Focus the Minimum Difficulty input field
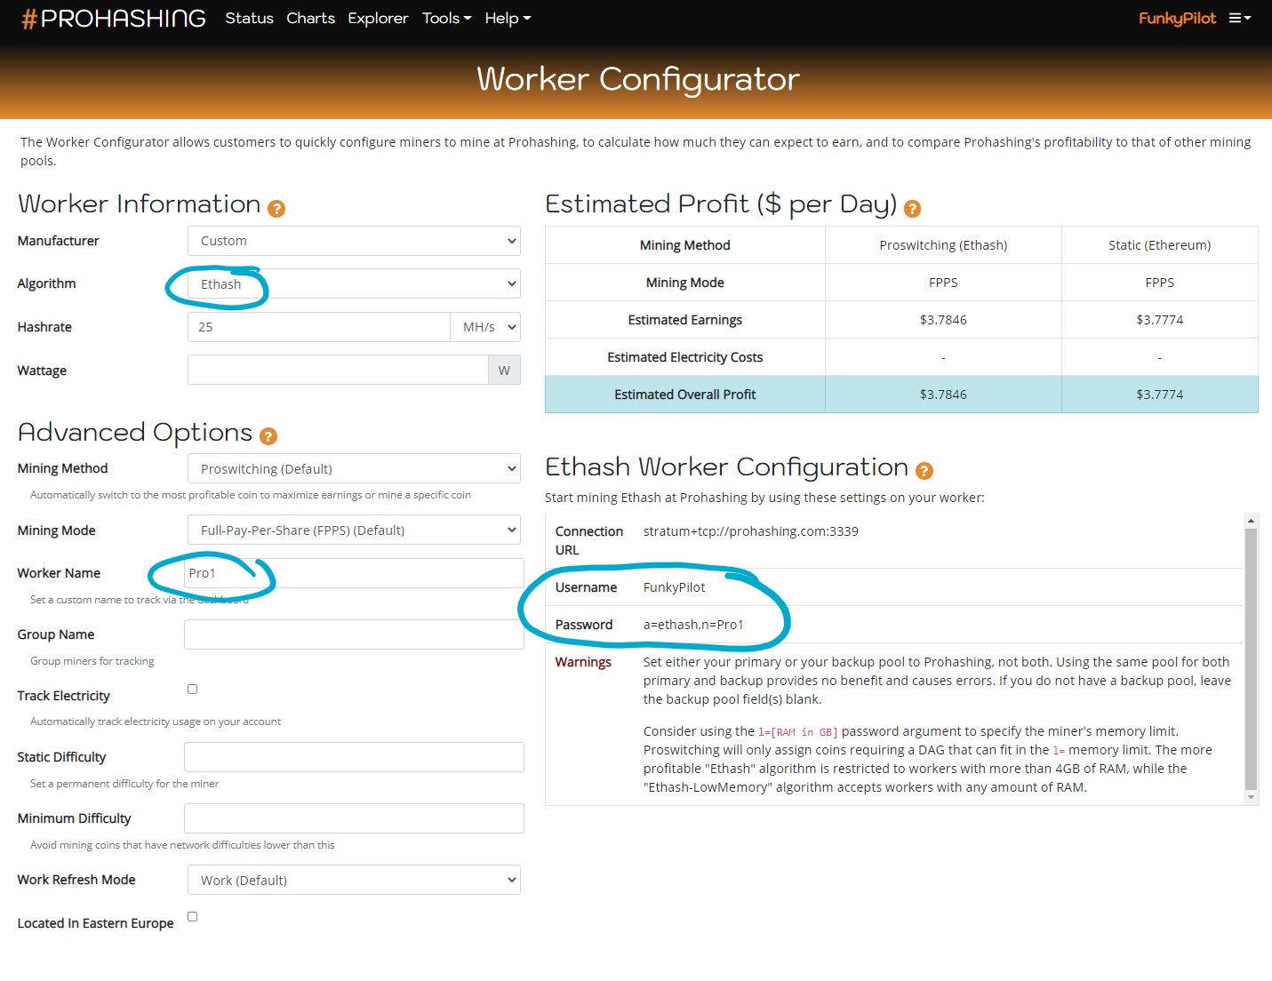This screenshot has height=981, width=1272. 354,818
